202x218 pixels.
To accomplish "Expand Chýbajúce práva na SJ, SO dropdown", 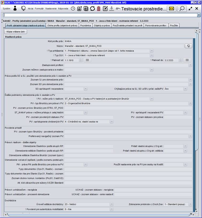I will click(185, 89).
